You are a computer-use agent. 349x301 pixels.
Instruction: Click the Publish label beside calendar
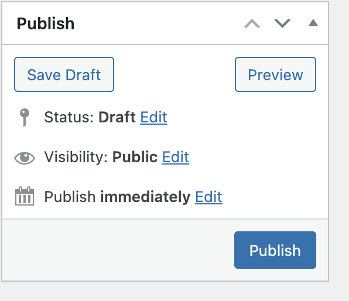click(70, 197)
